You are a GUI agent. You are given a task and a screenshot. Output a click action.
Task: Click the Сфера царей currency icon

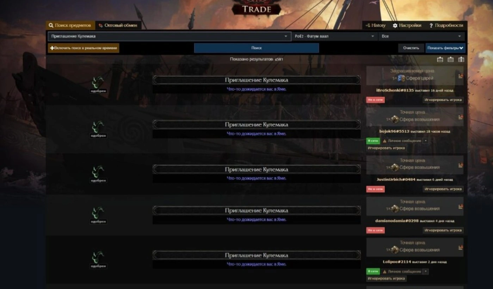401,78
